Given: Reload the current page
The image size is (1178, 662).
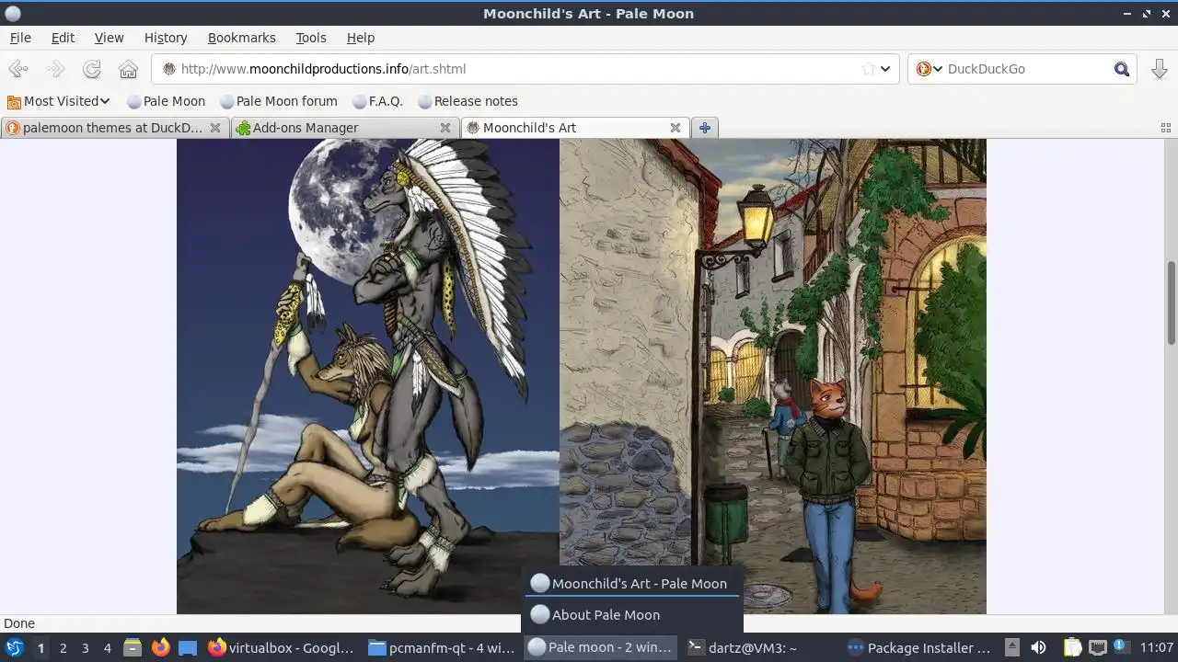Looking at the screenshot, I should pos(92,69).
